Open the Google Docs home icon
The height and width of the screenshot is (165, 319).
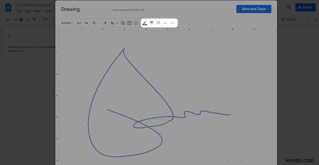(8, 8)
